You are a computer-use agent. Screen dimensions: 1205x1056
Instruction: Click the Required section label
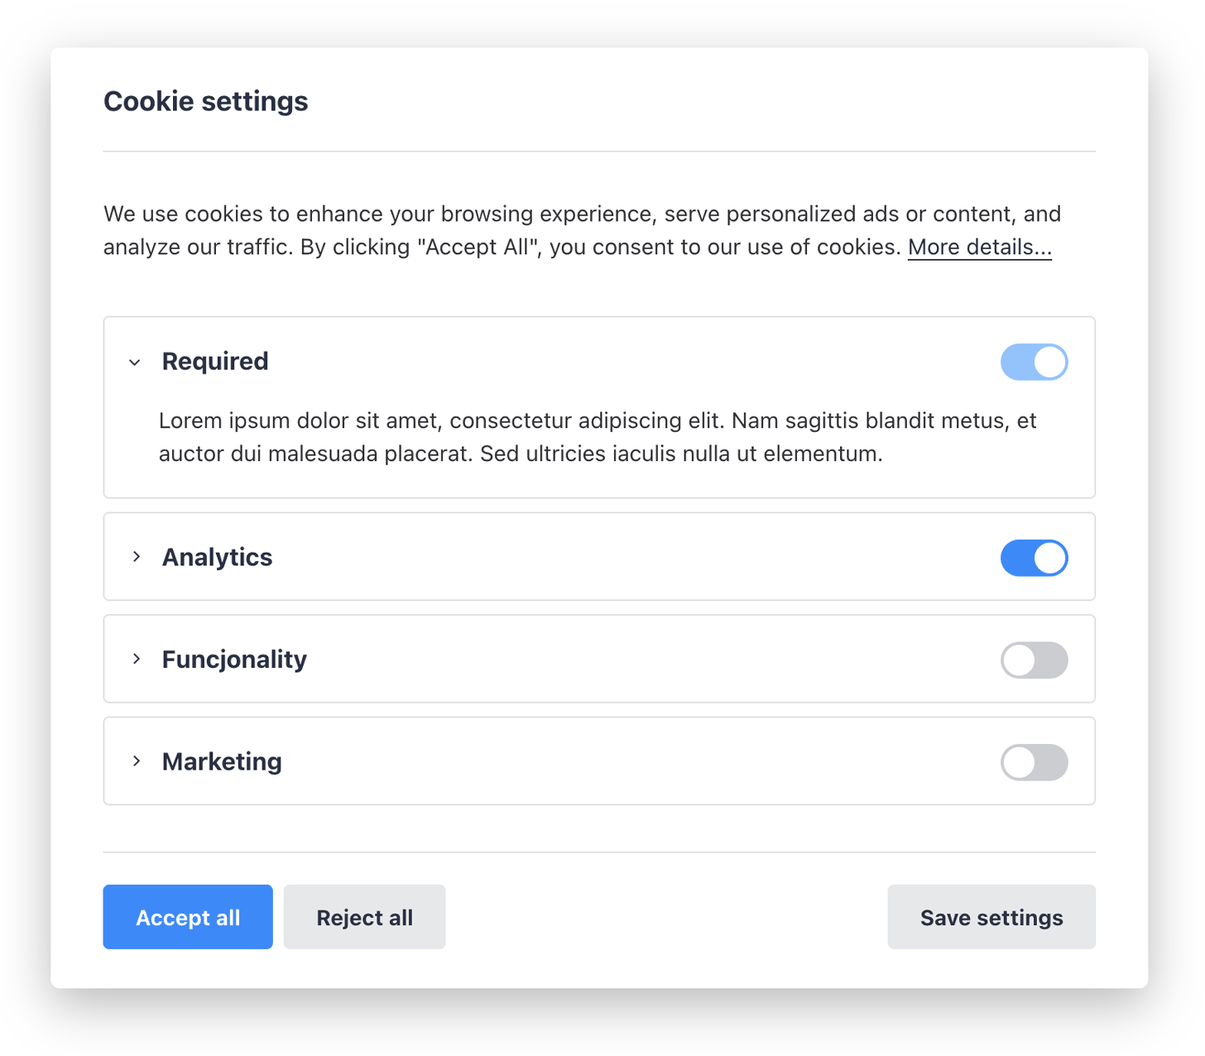click(214, 361)
